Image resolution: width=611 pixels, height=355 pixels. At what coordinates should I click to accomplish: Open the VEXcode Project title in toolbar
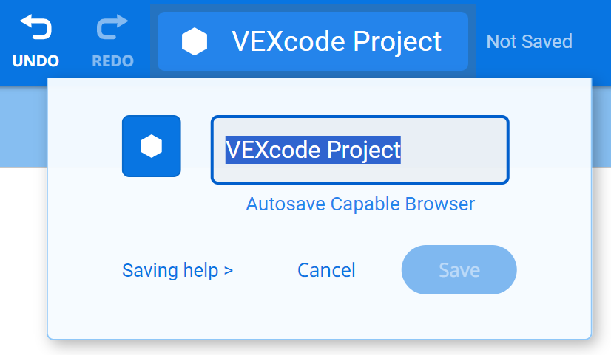[x=337, y=41]
